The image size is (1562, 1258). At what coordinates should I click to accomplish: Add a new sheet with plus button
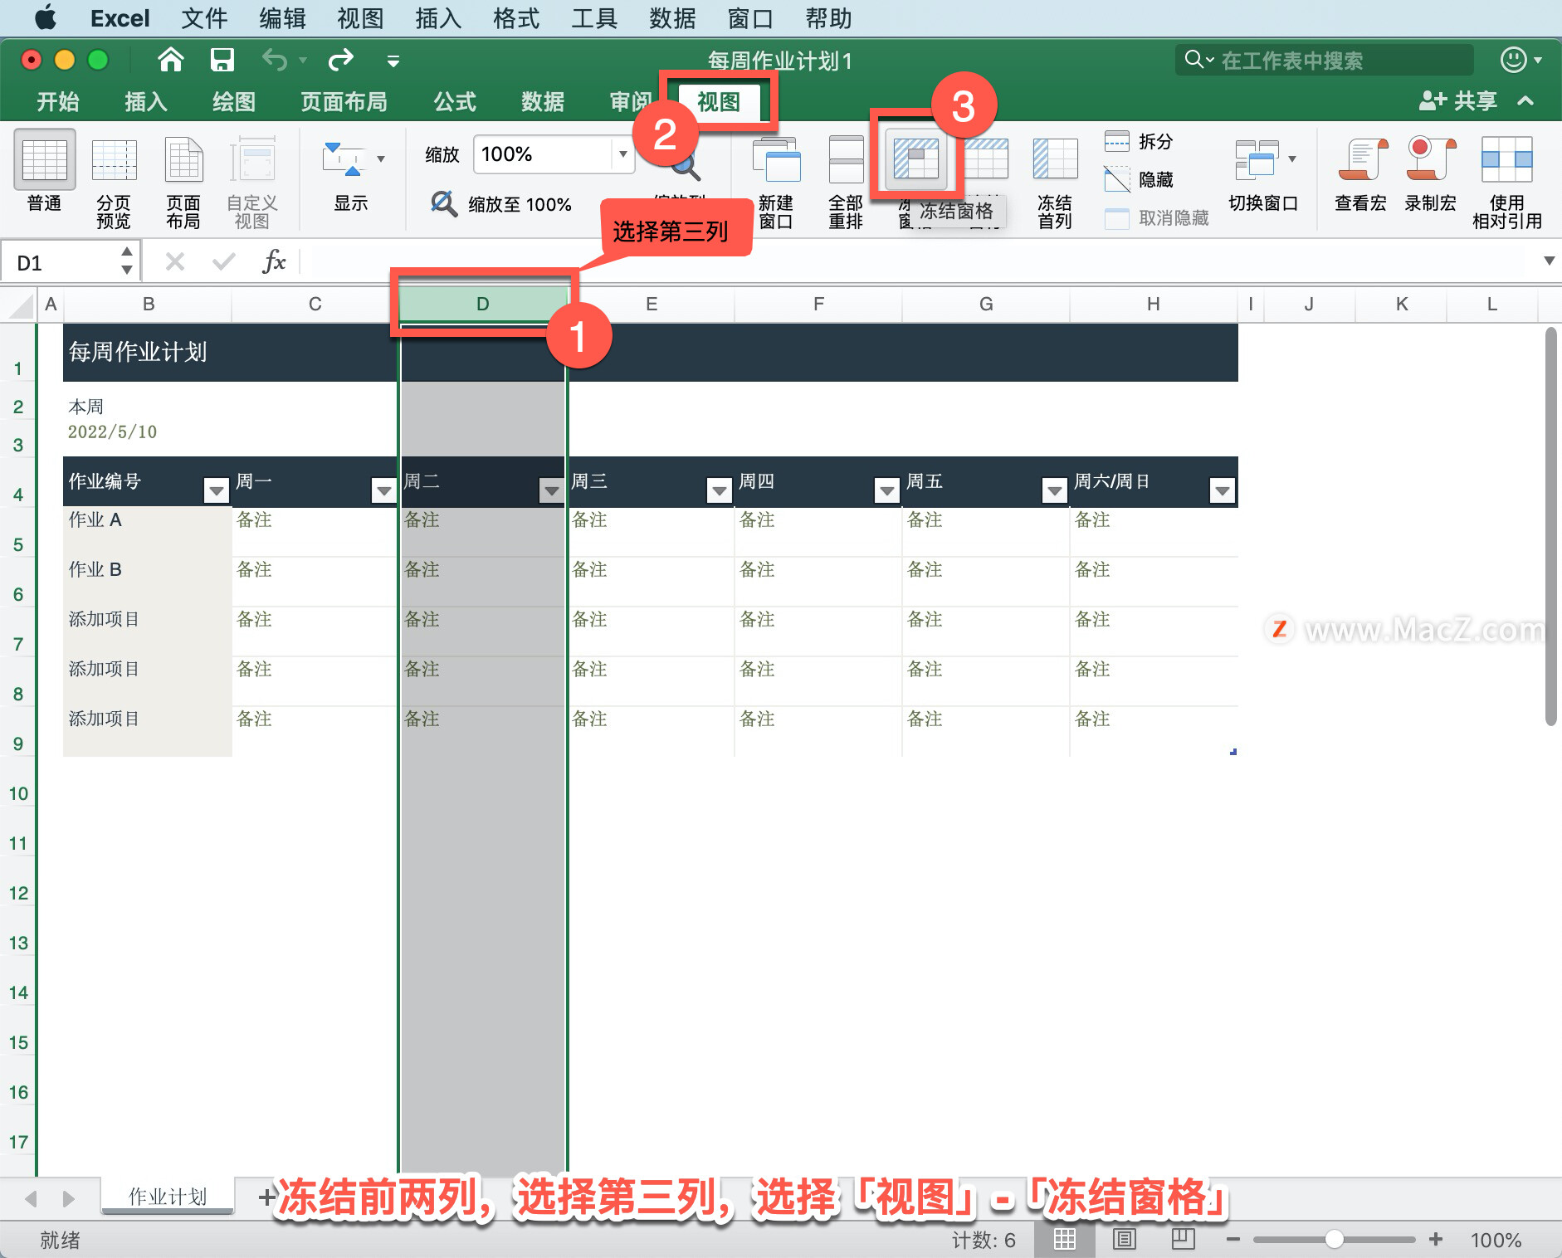coord(266,1197)
